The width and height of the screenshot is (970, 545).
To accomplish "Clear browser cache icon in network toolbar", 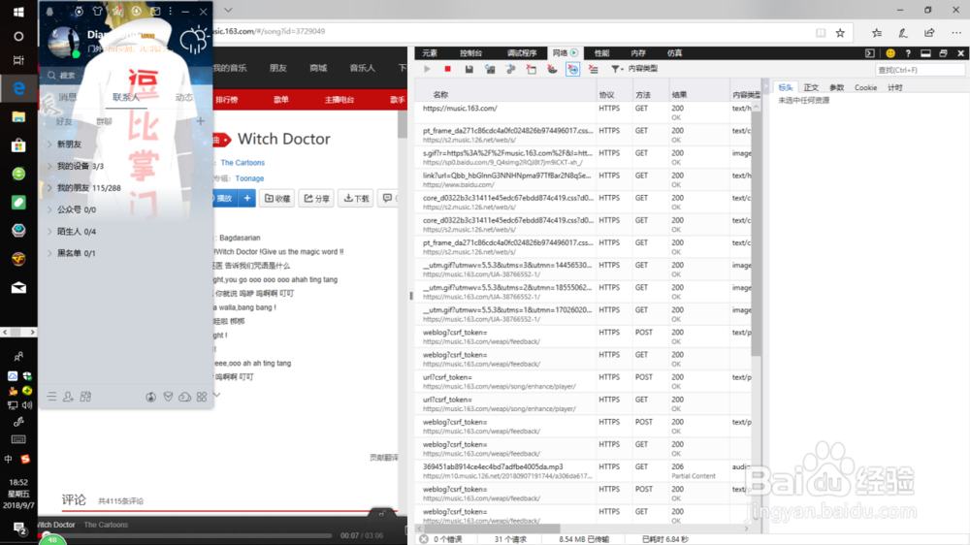I will (532, 69).
